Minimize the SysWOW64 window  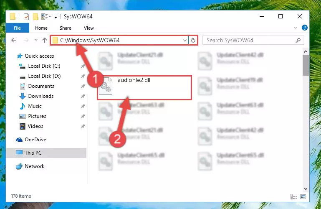[x=262, y=16]
